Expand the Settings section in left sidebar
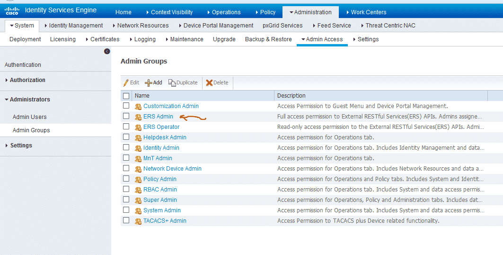 point(19,145)
